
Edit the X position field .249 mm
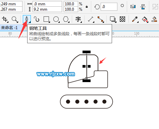[x=11, y=4]
